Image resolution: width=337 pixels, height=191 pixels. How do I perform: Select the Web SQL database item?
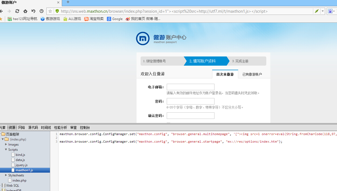tap(12, 186)
